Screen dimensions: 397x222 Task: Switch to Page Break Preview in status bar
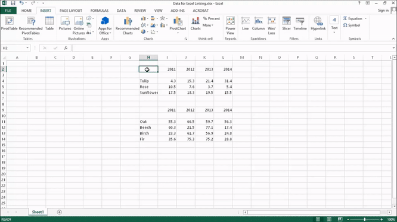pyautogui.click(x=340, y=219)
